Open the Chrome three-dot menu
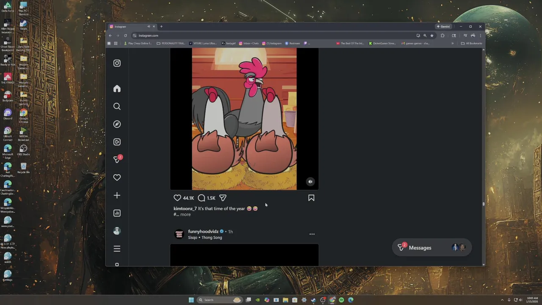The width and height of the screenshot is (542, 305). click(481, 36)
